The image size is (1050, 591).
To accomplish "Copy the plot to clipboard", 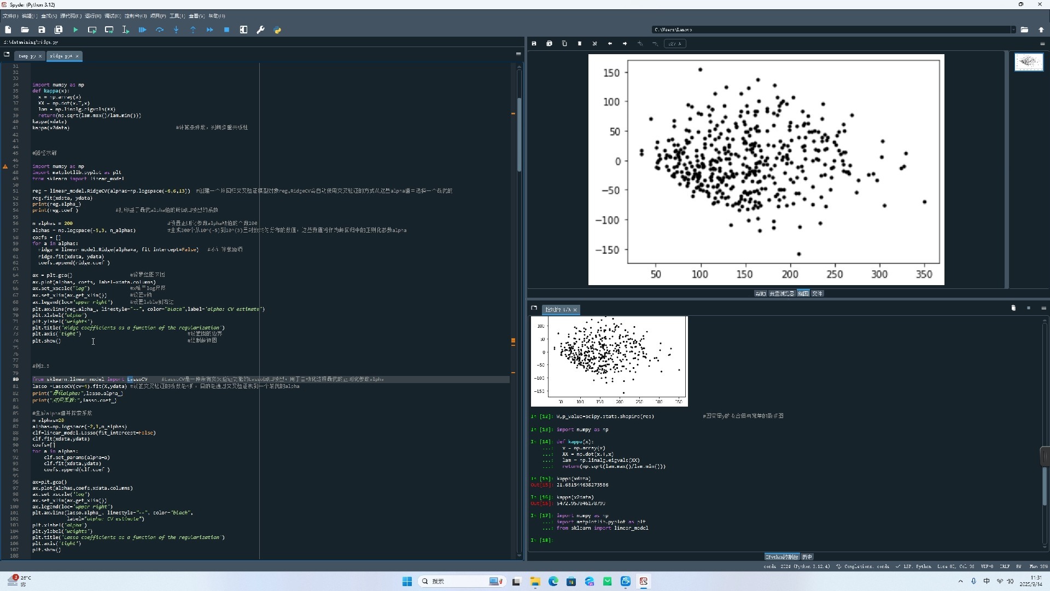I will 564,43.
